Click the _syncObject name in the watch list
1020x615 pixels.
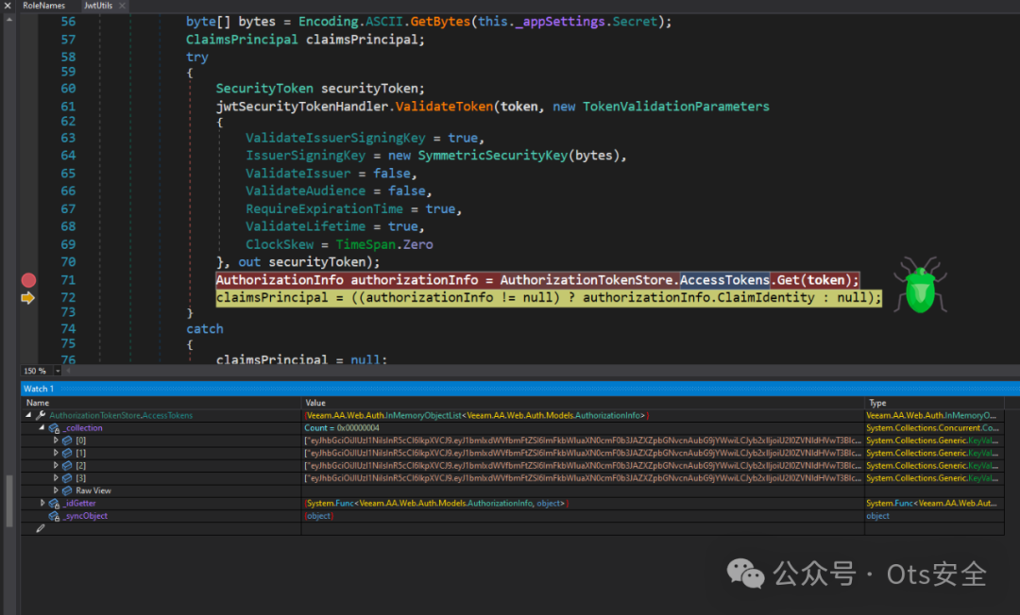pos(85,516)
